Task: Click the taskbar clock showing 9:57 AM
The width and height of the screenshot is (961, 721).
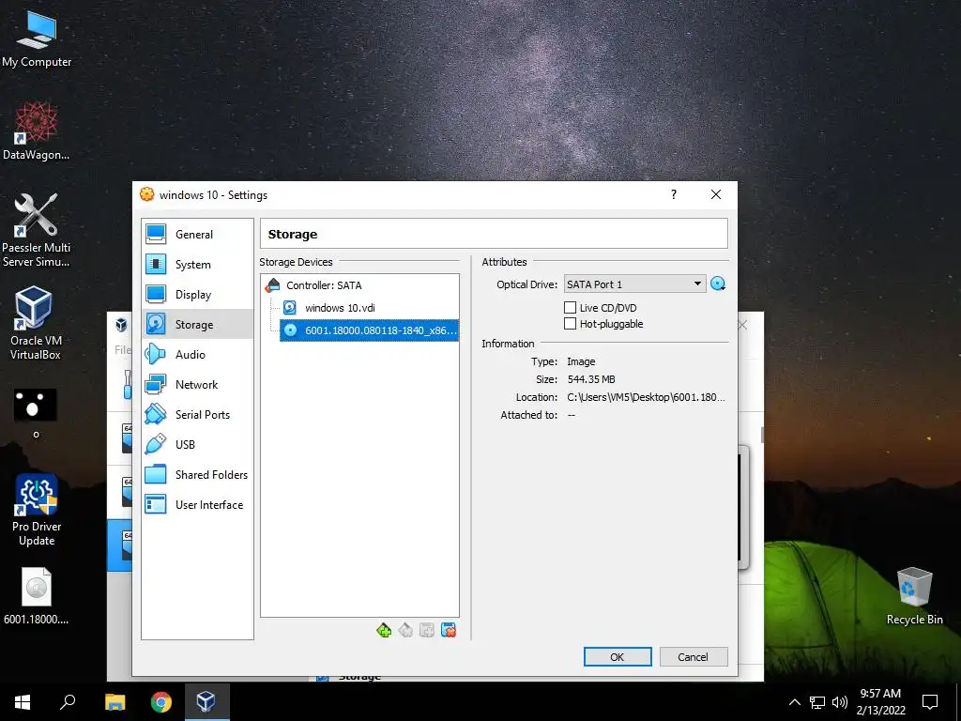Action: [x=880, y=702]
